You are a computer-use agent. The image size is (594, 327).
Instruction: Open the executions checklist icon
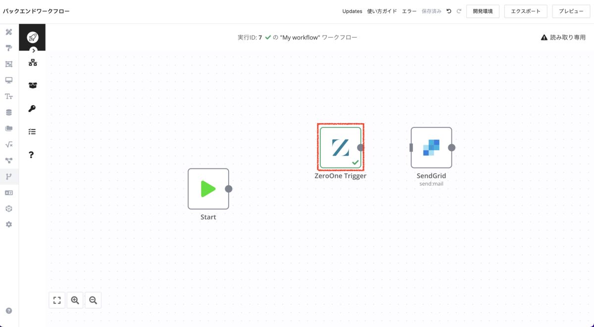pos(32,132)
